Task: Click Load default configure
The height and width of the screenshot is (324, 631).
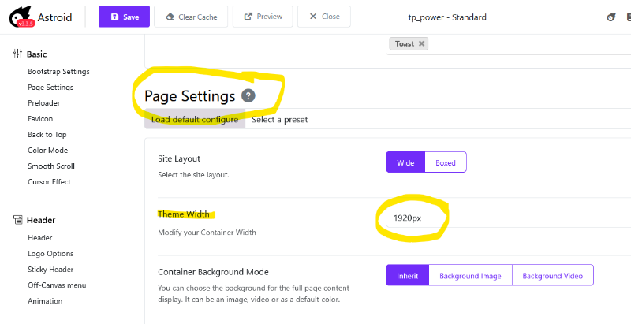Action: click(195, 120)
